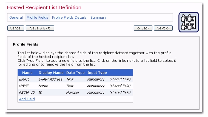Go back with the <- Back button
Viewport: 208px width, 117px height.
pos(143,28)
